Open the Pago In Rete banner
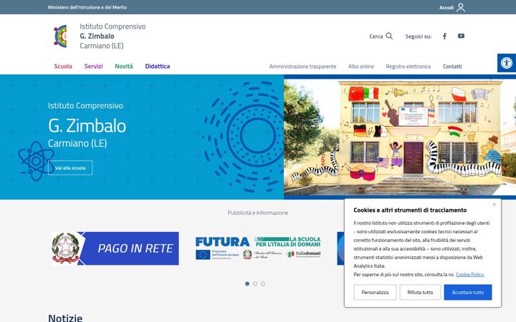This screenshot has width=516, height=322. [x=115, y=248]
